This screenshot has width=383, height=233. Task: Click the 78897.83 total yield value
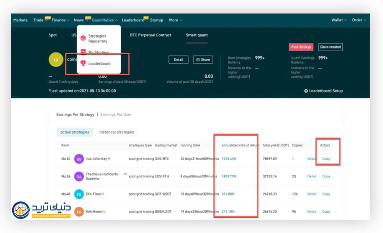tap(270, 159)
